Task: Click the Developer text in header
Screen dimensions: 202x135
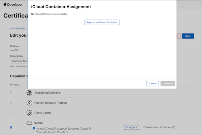Action: 15,4
